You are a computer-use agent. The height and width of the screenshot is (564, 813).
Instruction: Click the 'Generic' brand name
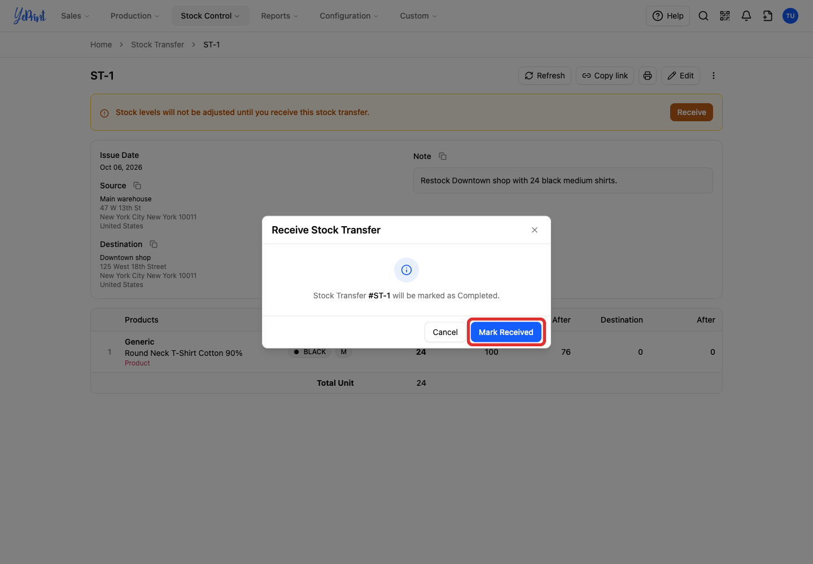click(x=139, y=342)
